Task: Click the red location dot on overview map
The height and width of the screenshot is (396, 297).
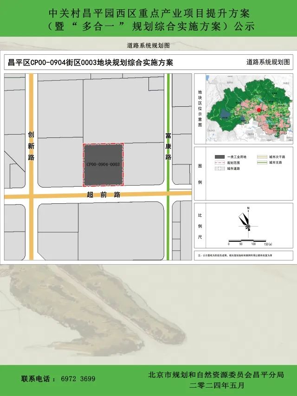Action: 258,110
